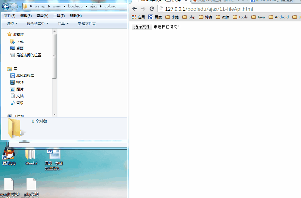Open 视频 library
This screenshot has height=198, width=301.
[x=17, y=83]
